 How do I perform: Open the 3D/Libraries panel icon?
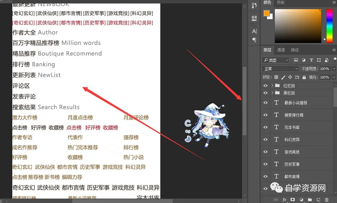tap(254, 18)
